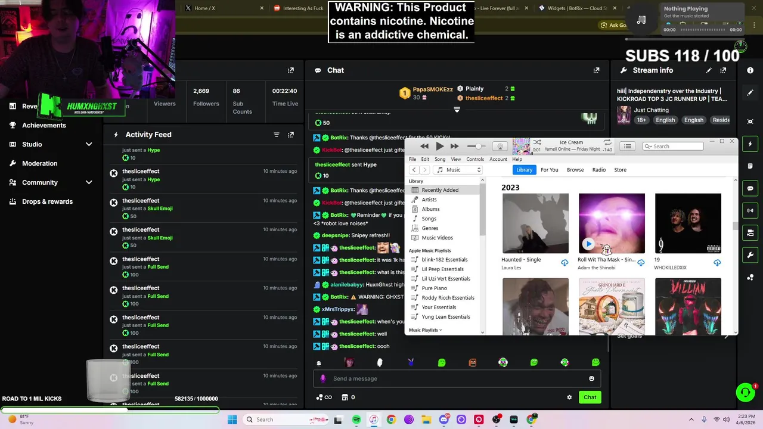Collapse the chat leaderboard expander arrow
Viewport: 763px width, 429px height.
click(457, 110)
